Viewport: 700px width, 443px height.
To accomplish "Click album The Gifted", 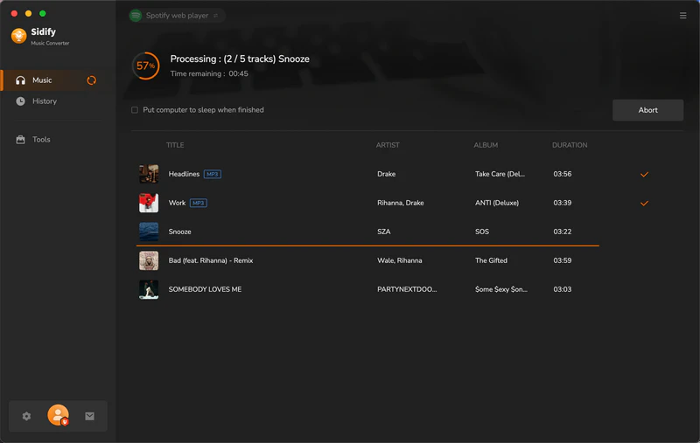I will [x=491, y=260].
